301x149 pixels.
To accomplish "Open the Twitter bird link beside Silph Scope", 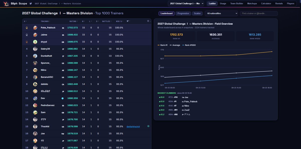I will (31, 4).
